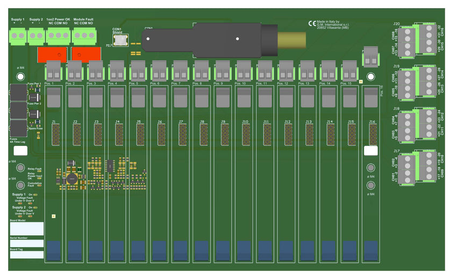Click the Relay Fault LED indicator

(39, 170)
